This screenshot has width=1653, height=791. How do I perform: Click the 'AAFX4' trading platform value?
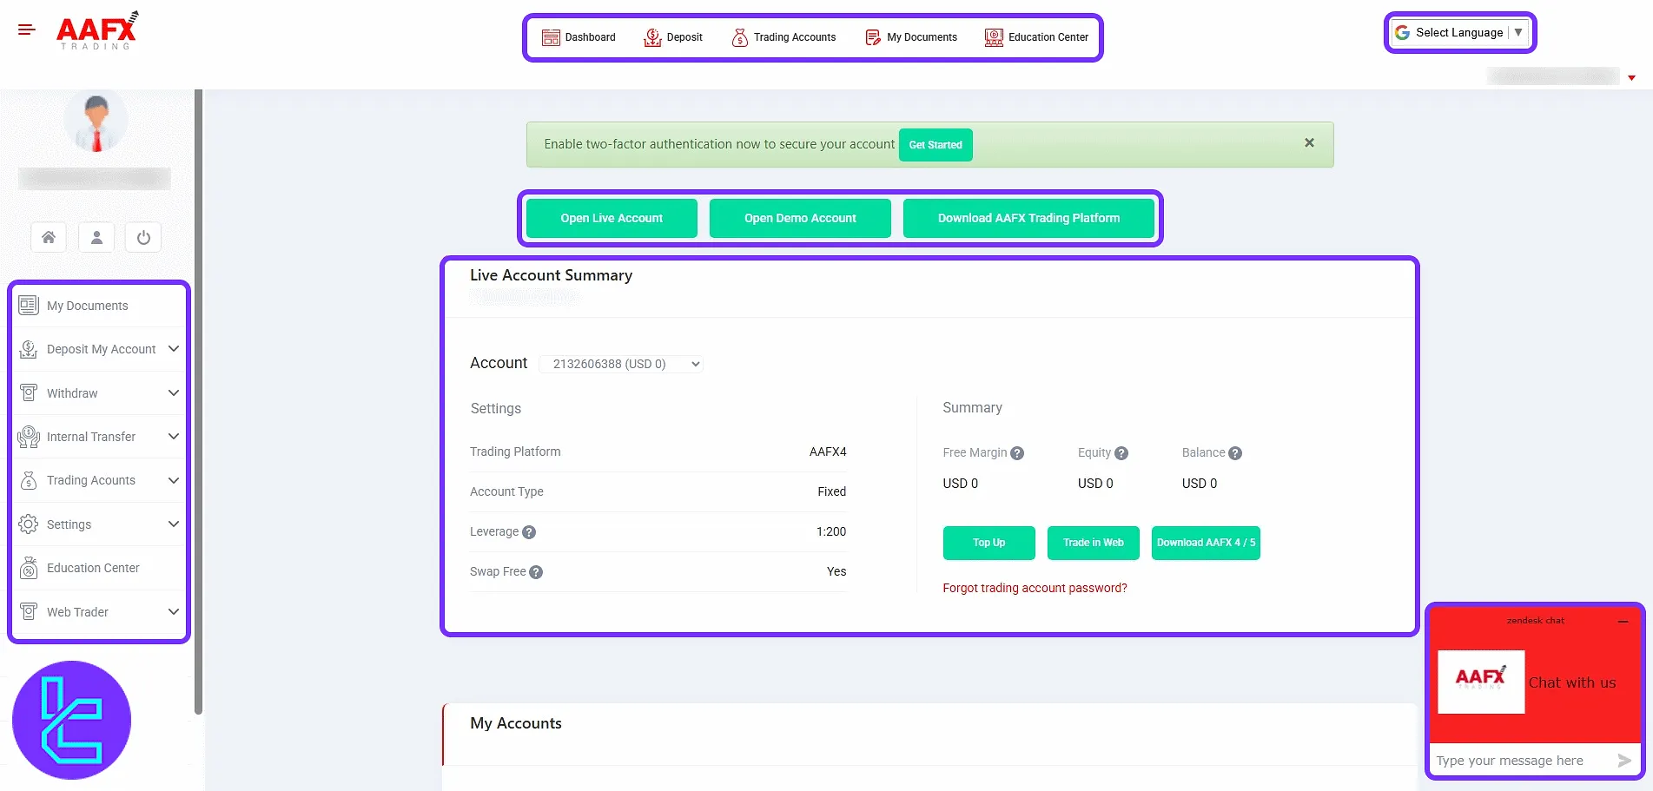[x=828, y=452]
